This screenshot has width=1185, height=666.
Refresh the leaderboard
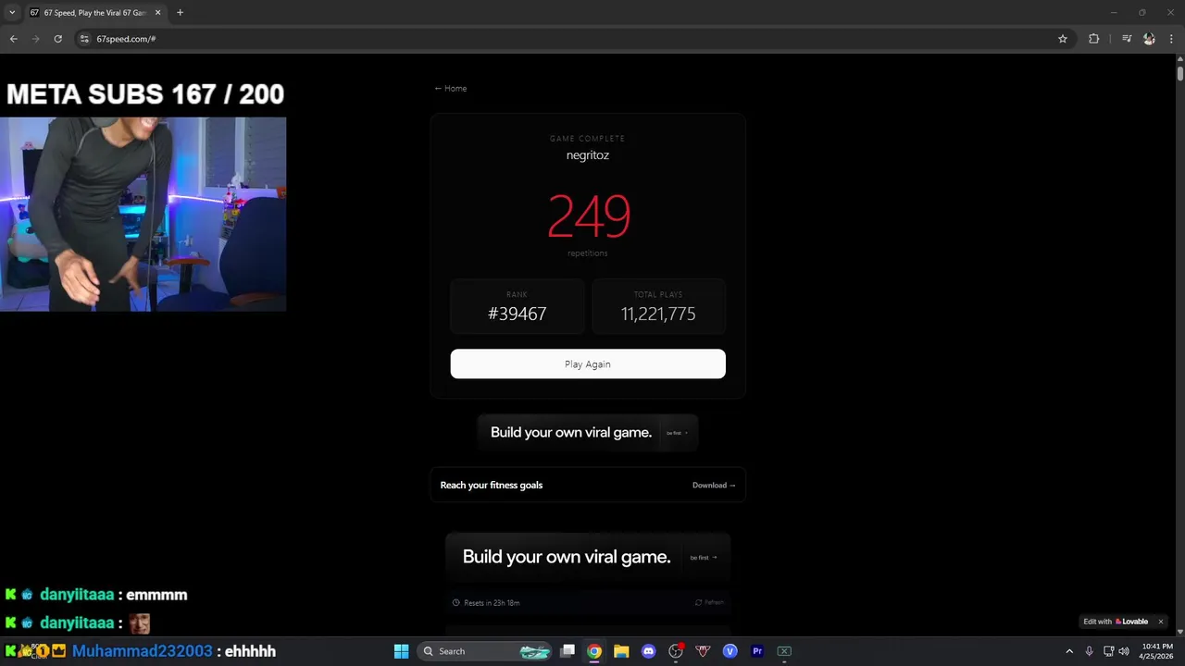pos(709,602)
